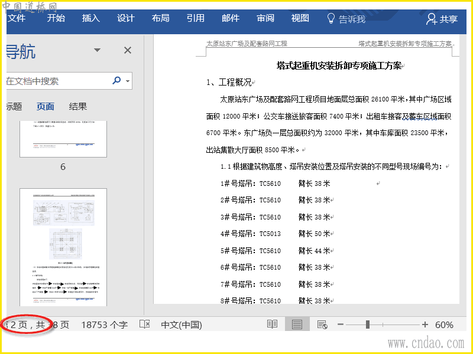Switch to read mode view icon

[273, 324]
